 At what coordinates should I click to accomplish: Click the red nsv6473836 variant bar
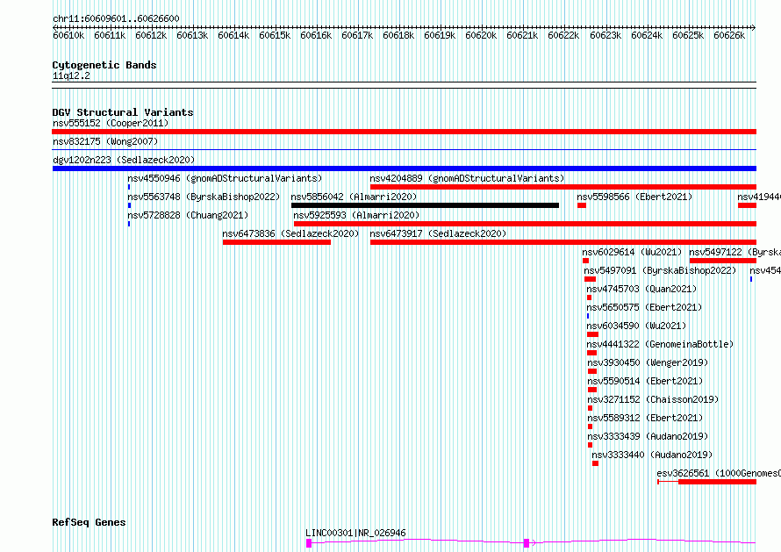point(276,242)
